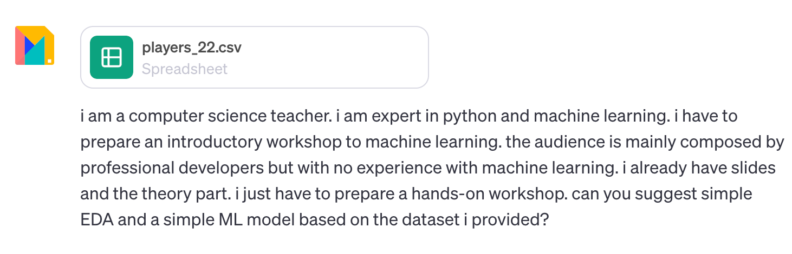
Task: Click the players_22.csv file name
Action: [x=192, y=48]
